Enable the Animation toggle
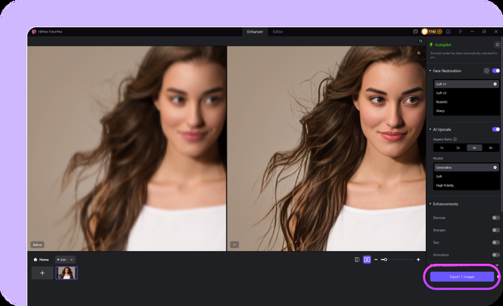The width and height of the screenshot is (503, 306). pyautogui.click(x=496, y=255)
